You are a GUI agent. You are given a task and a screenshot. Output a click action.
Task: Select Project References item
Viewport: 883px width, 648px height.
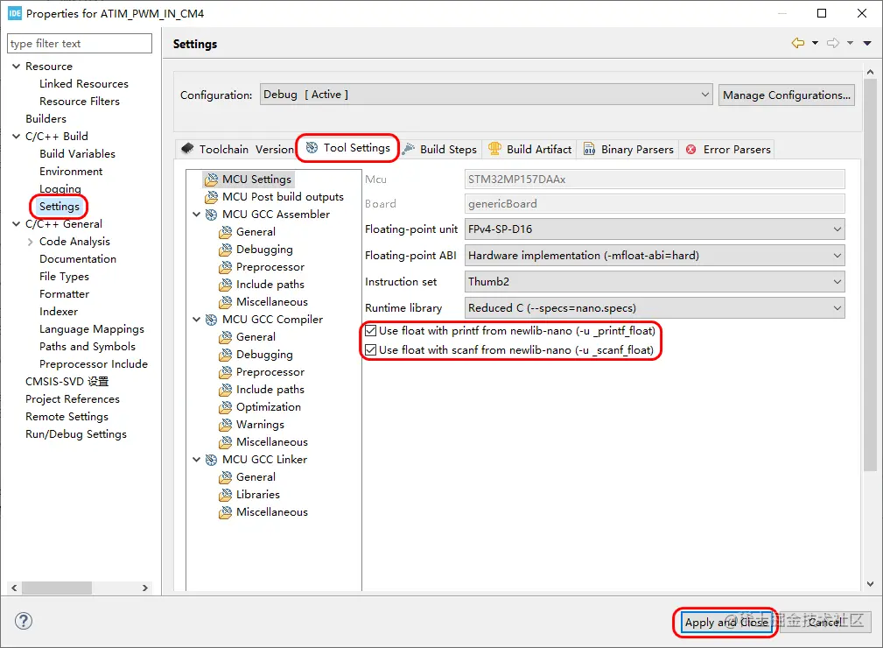coord(73,399)
